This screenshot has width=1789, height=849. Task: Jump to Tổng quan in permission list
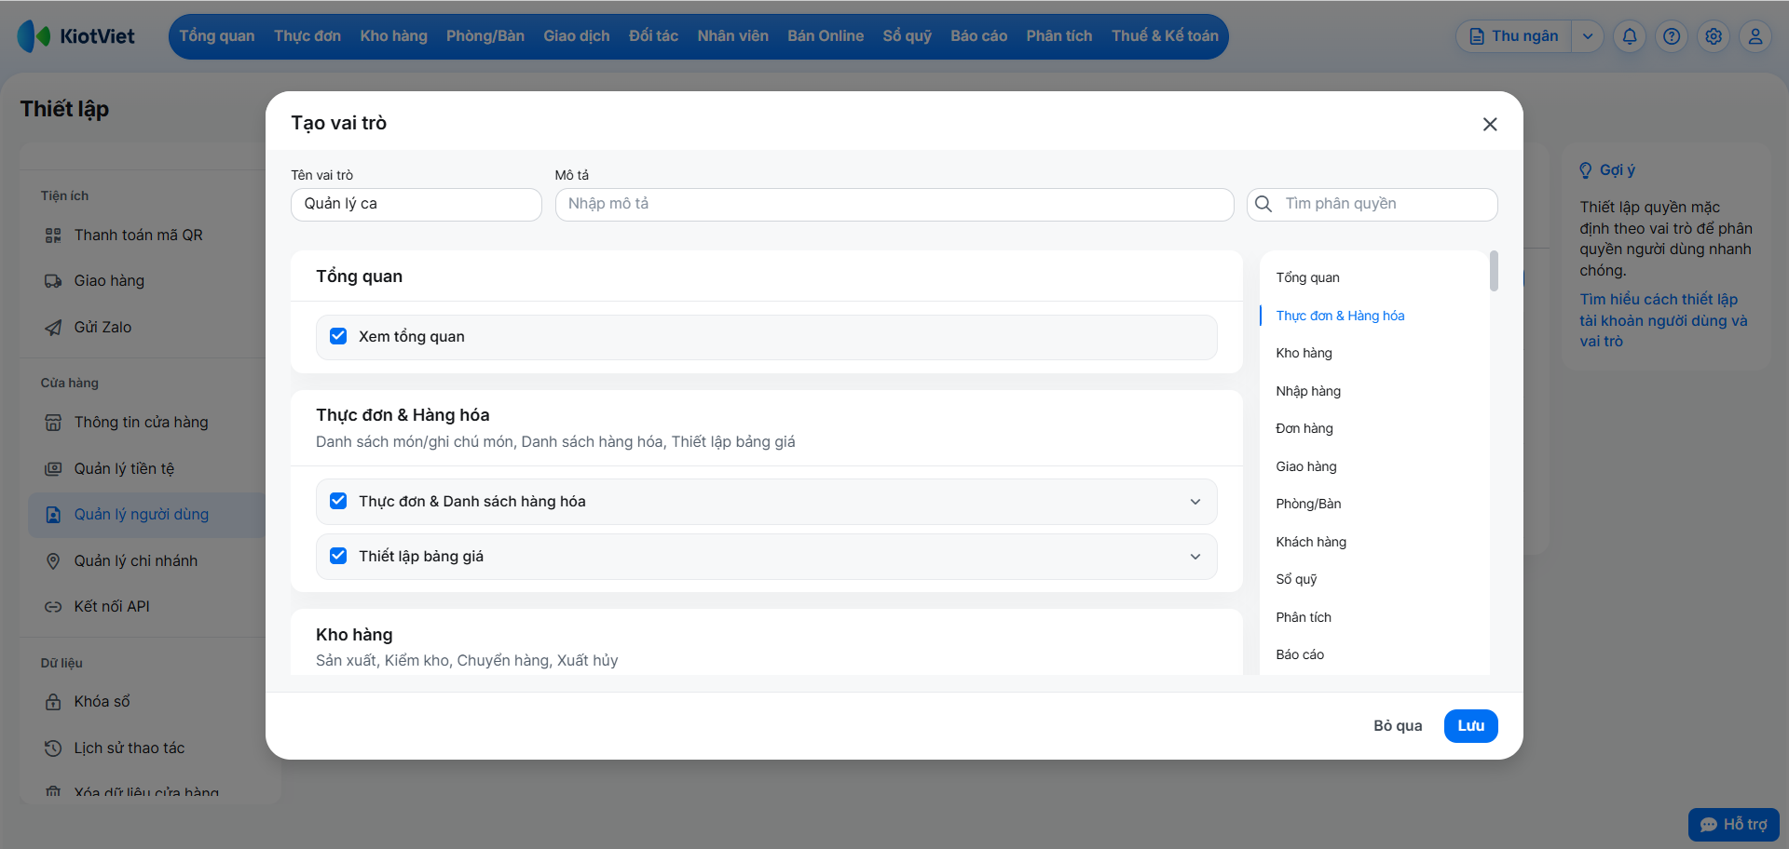(1308, 277)
